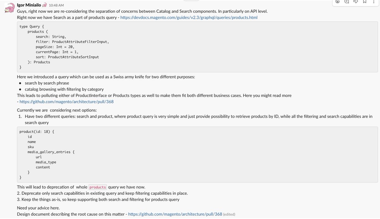Click the 'media_gallery_entries' line in the code
Screen dimensions: 380x219
51,152
